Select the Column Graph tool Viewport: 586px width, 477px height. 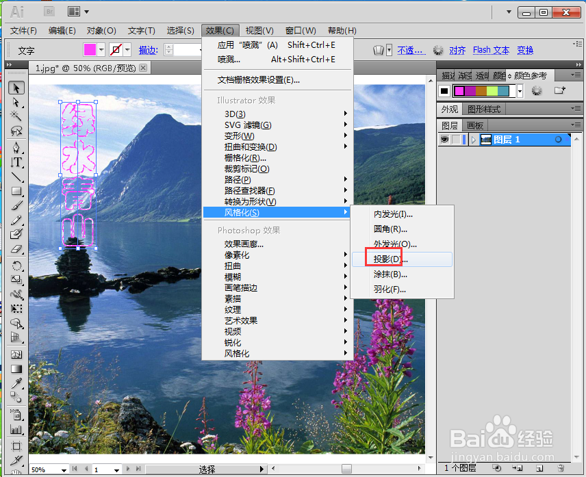16,430
